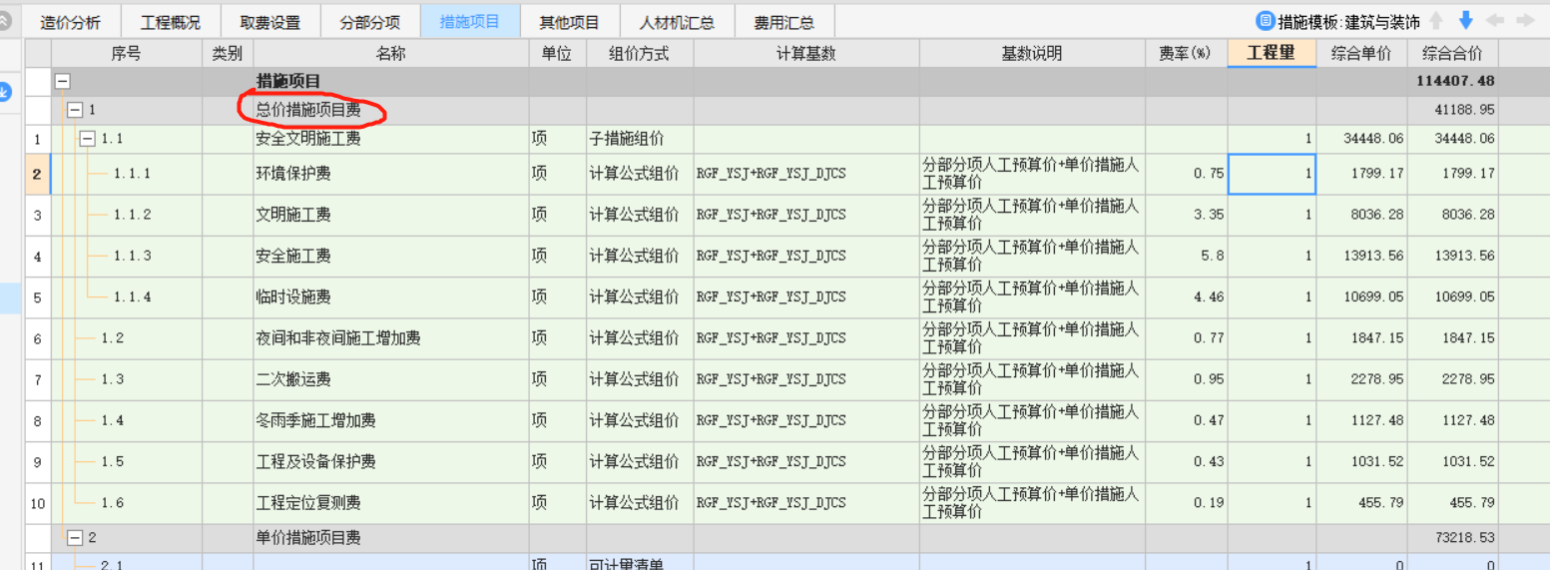Click the 夜间和非夜间施工增加费 cell
The image size is (1550, 570).
pos(390,338)
